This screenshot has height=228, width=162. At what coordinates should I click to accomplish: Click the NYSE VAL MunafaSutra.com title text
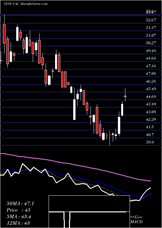tap(25, 4)
